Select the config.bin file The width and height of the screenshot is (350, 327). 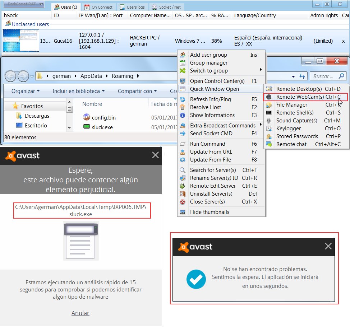pos(99,117)
